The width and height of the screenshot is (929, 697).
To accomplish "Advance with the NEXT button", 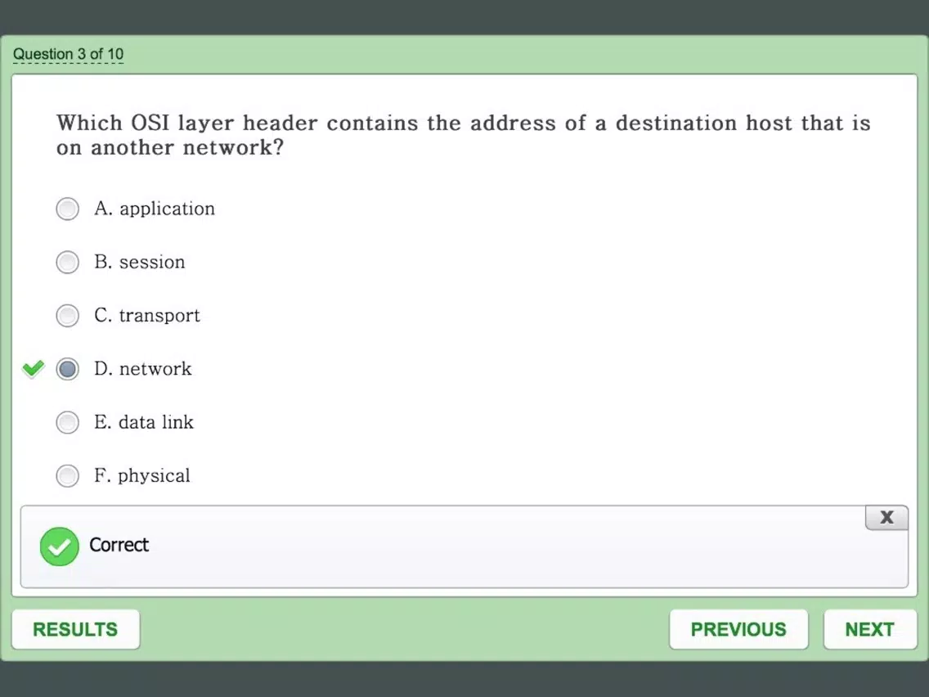I will [x=870, y=629].
